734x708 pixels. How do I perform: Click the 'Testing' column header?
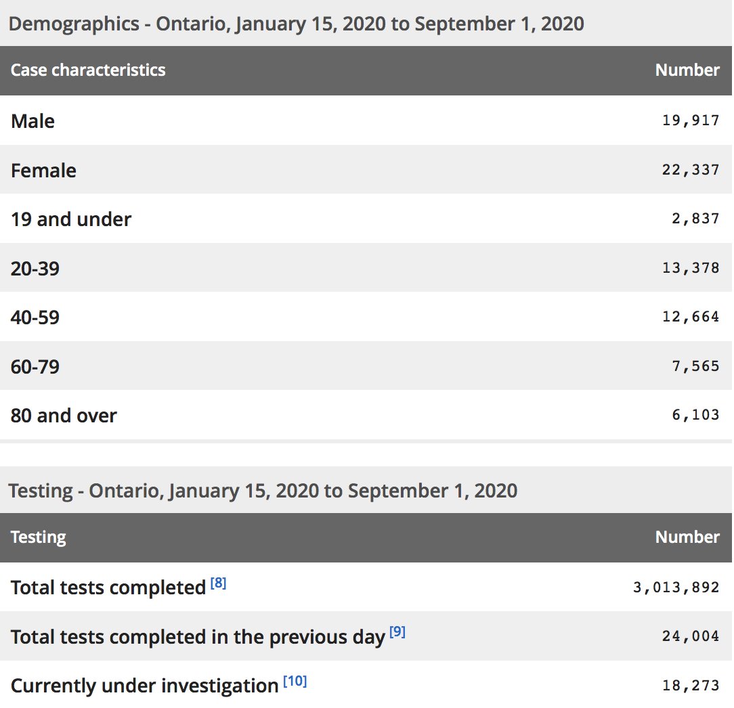(39, 537)
